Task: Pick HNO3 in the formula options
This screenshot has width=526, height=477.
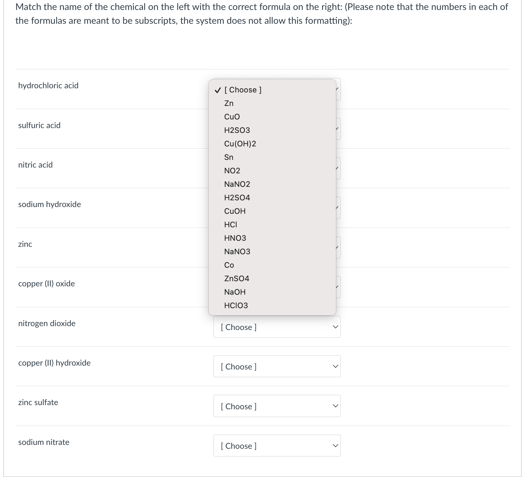Action: pyautogui.click(x=235, y=238)
